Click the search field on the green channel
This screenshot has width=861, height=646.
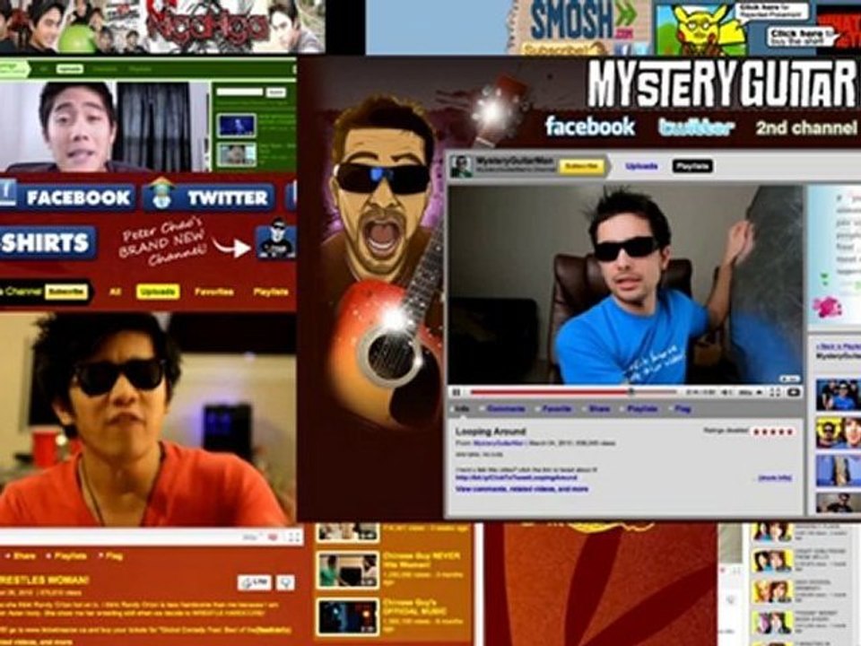pos(240,92)
